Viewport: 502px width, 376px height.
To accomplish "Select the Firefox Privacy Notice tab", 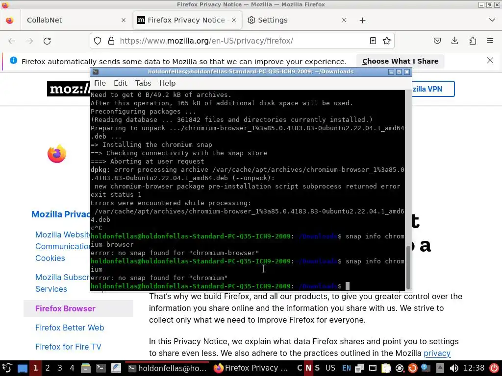I will click(187, 20).
